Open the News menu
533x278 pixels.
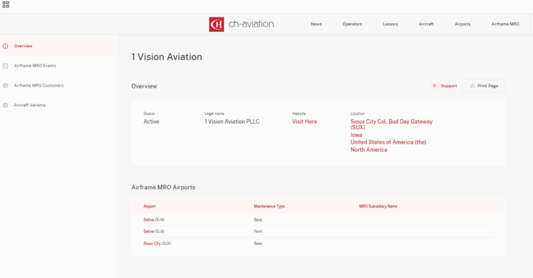(x=316, y=24)
